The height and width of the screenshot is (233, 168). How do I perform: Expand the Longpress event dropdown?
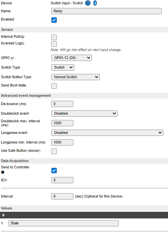click(x=107, y=133)
